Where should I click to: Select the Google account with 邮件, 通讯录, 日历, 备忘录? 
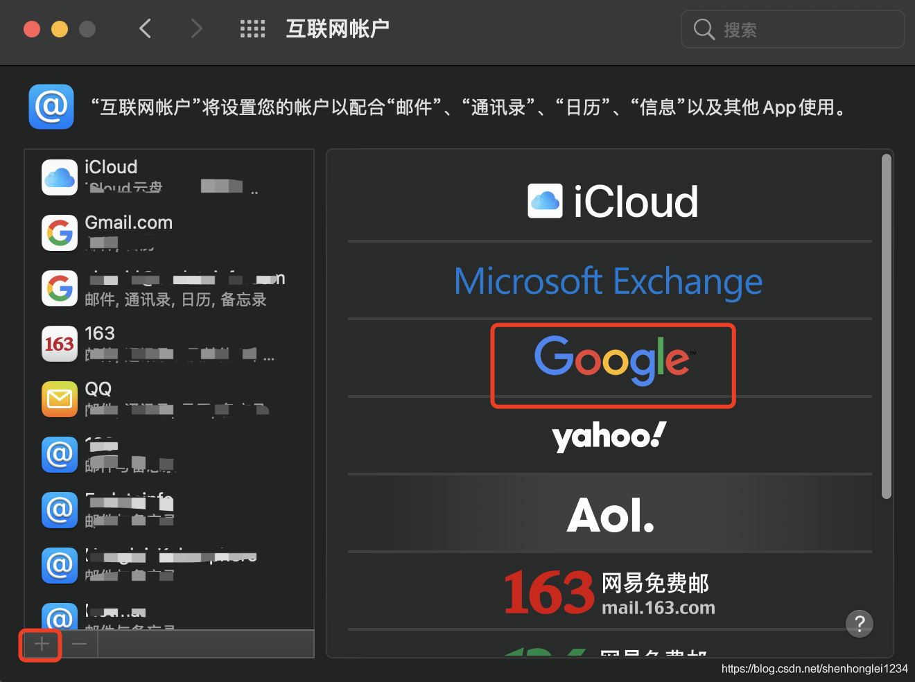click(x=169, y=288)
